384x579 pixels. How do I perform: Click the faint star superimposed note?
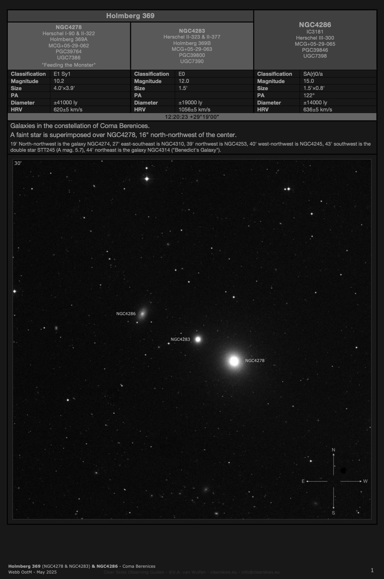pyautogui.click(x=123, y=135)
